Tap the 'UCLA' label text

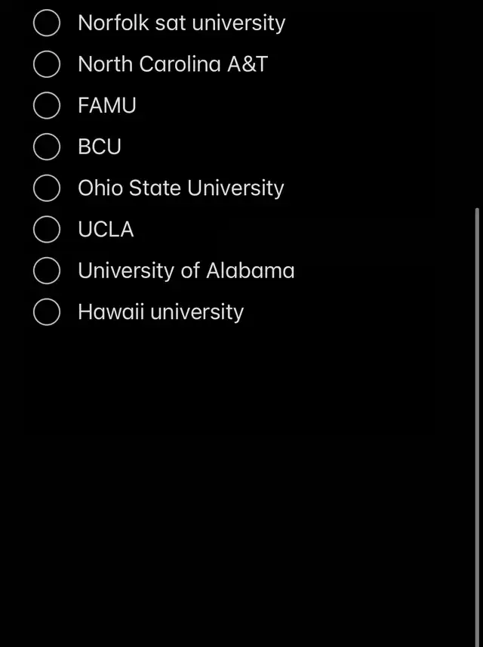point(106,229)
